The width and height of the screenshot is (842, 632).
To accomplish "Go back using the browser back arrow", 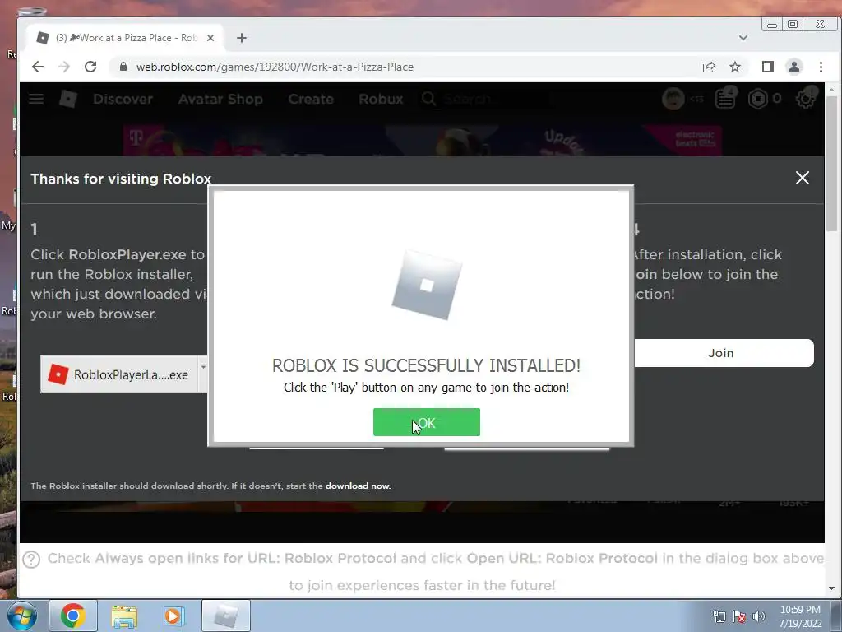I will point(38,67).
